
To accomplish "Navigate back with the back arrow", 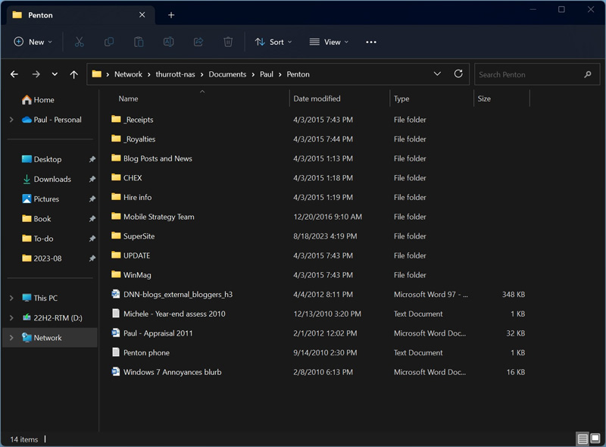I will pos(14,74).
